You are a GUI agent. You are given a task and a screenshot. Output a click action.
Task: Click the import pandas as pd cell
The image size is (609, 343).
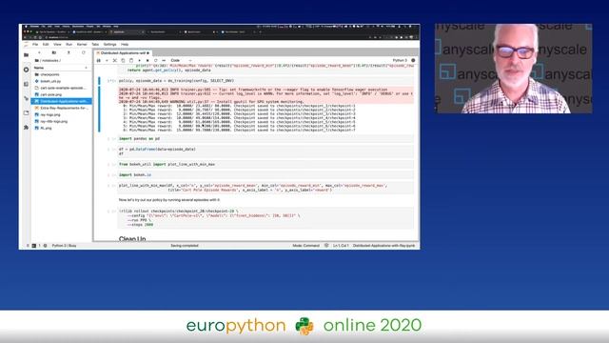[265, 138]
